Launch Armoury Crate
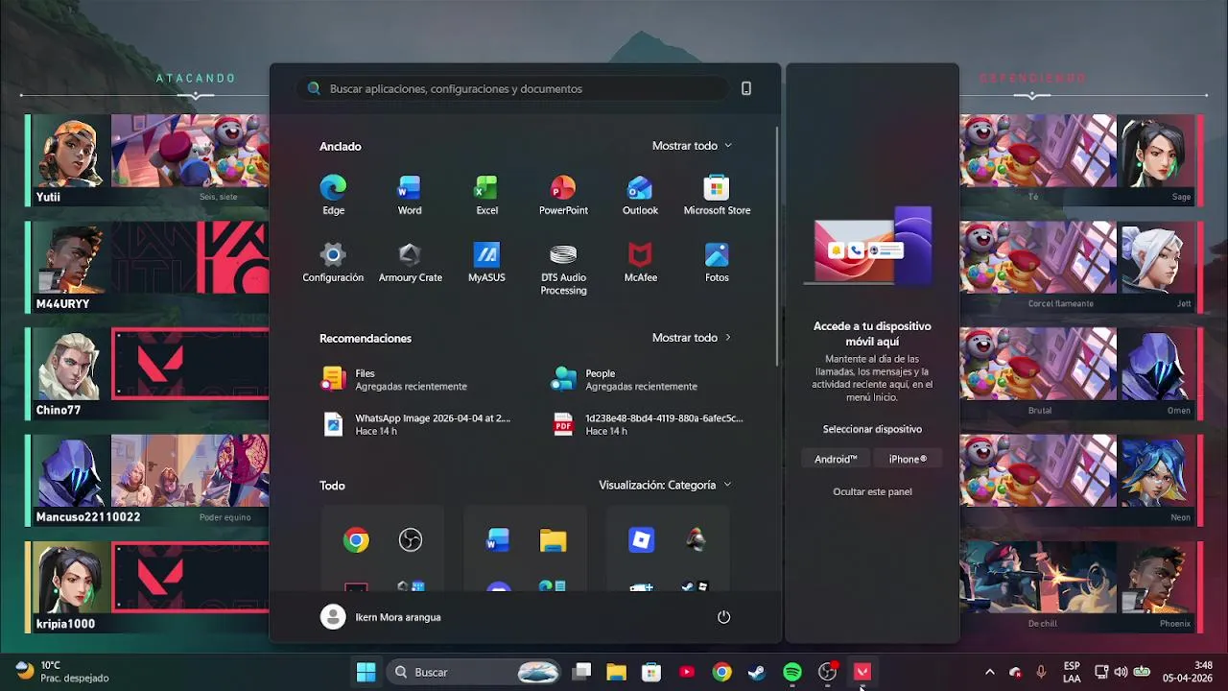This screenshot has width=1228, height=691. 410,262
